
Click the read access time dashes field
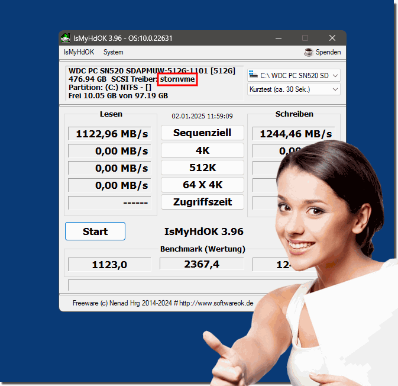(109, 203)
